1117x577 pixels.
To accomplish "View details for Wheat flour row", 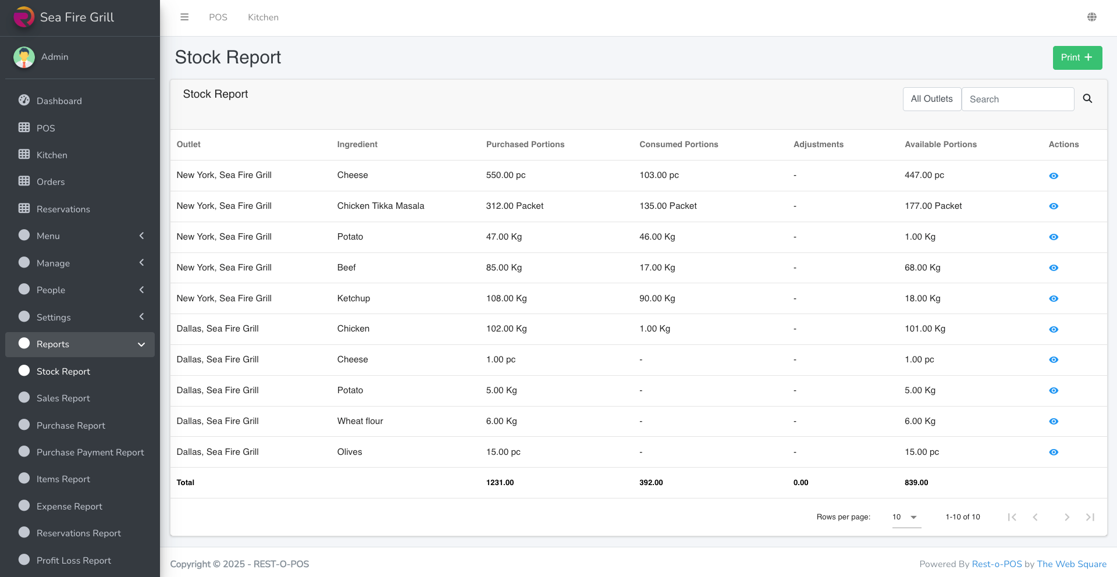I will click(1054, 422).
